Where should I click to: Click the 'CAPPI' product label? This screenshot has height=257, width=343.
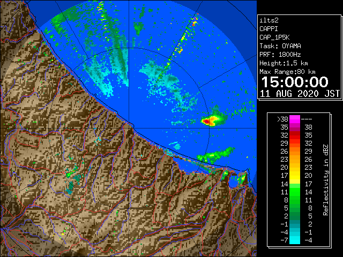(x=269, y=29)
